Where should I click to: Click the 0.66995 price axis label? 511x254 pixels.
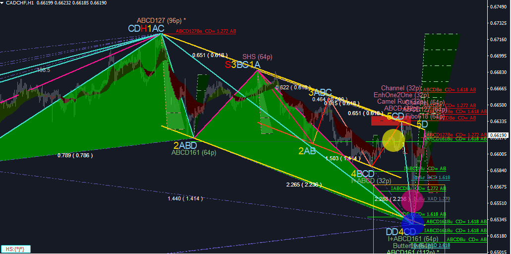coord(499,56)
